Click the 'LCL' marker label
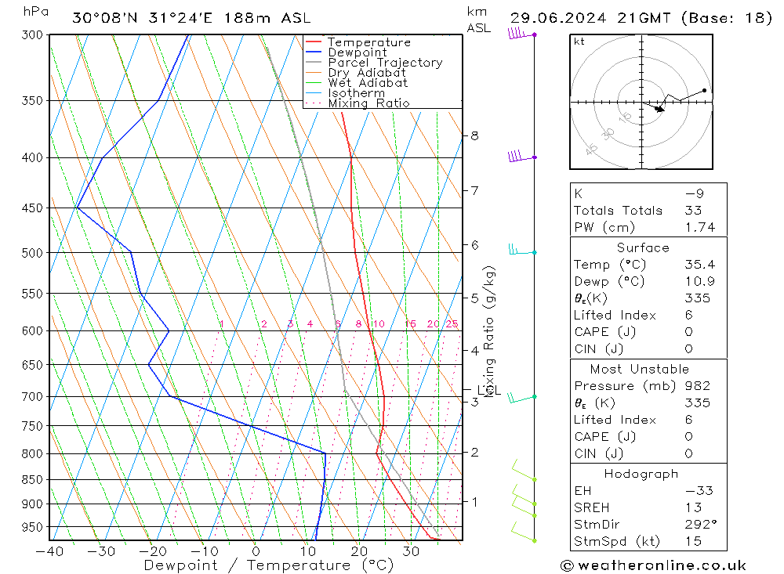The image size is (784, 574). coord(488,390)
